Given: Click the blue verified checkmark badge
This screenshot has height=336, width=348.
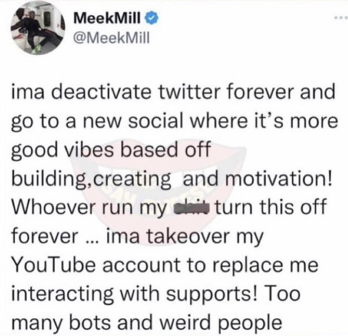Looking at the screenshot, I should click(151, 21).
